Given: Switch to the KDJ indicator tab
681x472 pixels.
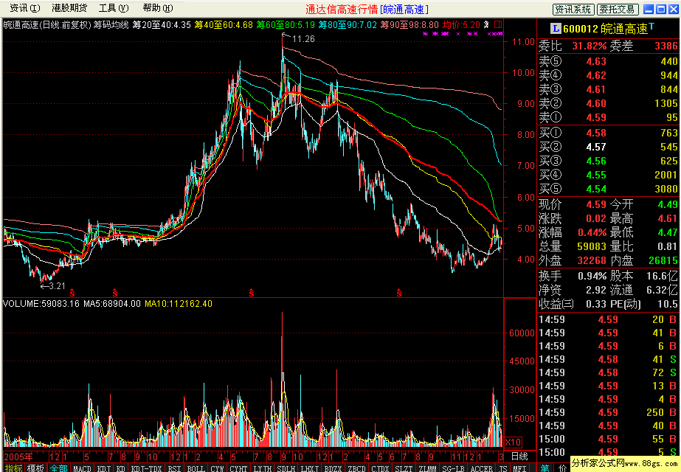Looking at the screenshot, I should (104, 468).
